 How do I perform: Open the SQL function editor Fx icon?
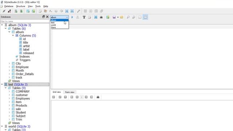click(x=51, y=11)
